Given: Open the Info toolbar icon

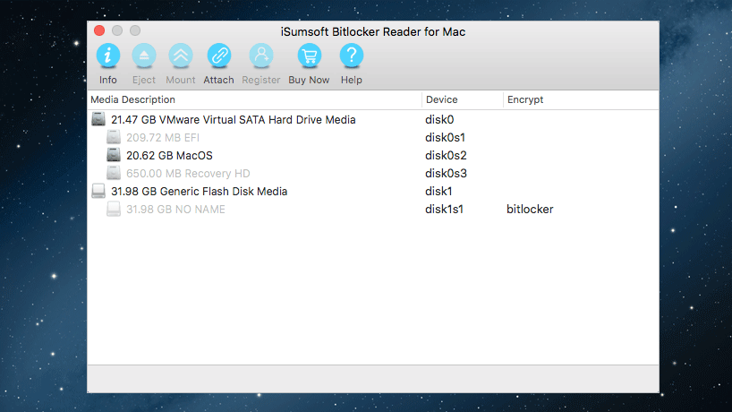Looking at the screenshot, I should point(108,56).
